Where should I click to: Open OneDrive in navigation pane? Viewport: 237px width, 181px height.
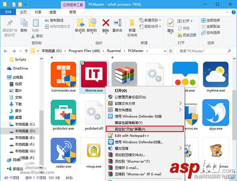tap(18, 68)
